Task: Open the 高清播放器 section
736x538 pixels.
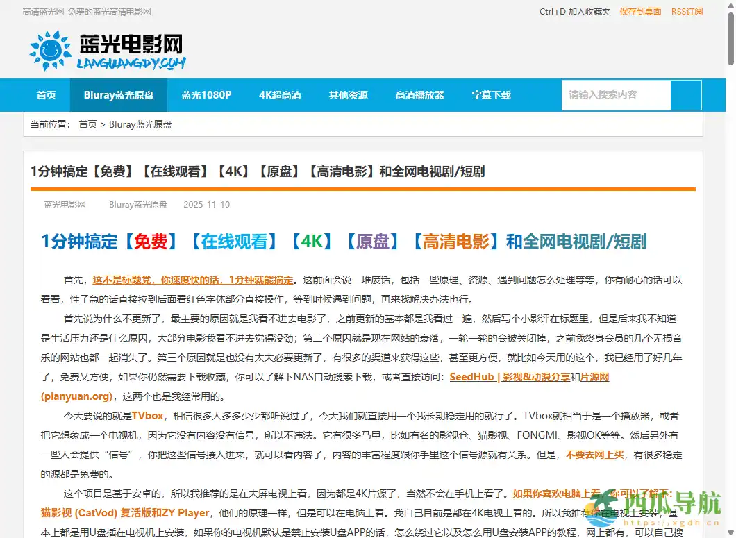Action: [419, 95]
